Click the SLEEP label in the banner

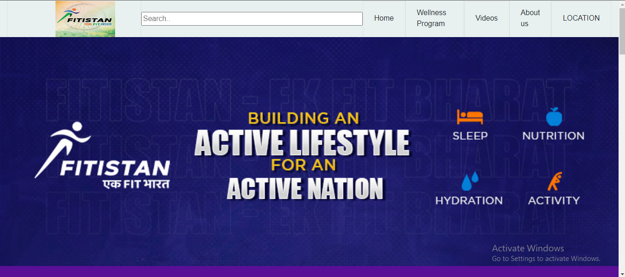click(470, 136)
